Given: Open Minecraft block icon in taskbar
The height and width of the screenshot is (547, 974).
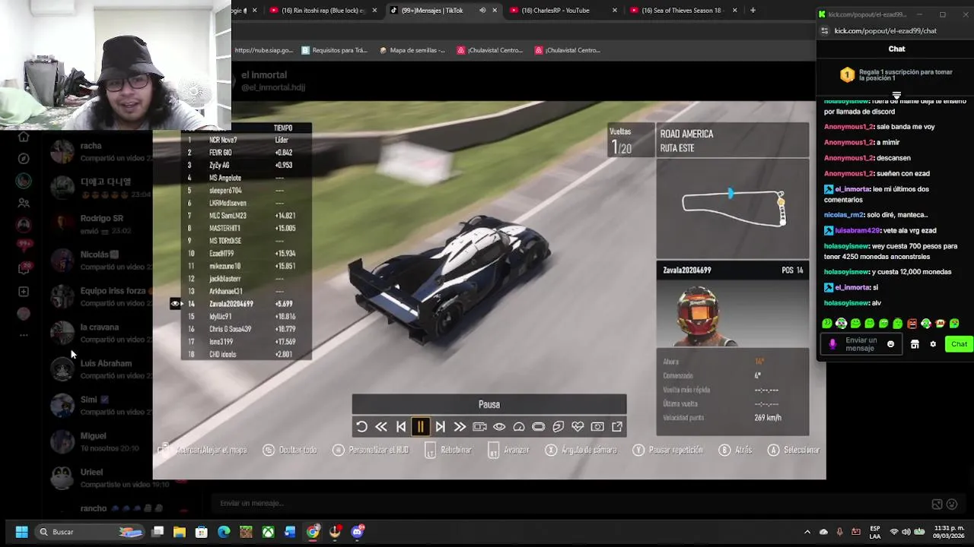Looking at the screenshot, I should [246, 532].
